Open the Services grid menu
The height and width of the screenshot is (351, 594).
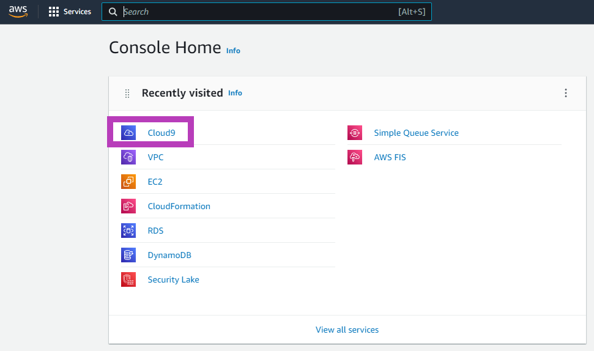[70, 12]
